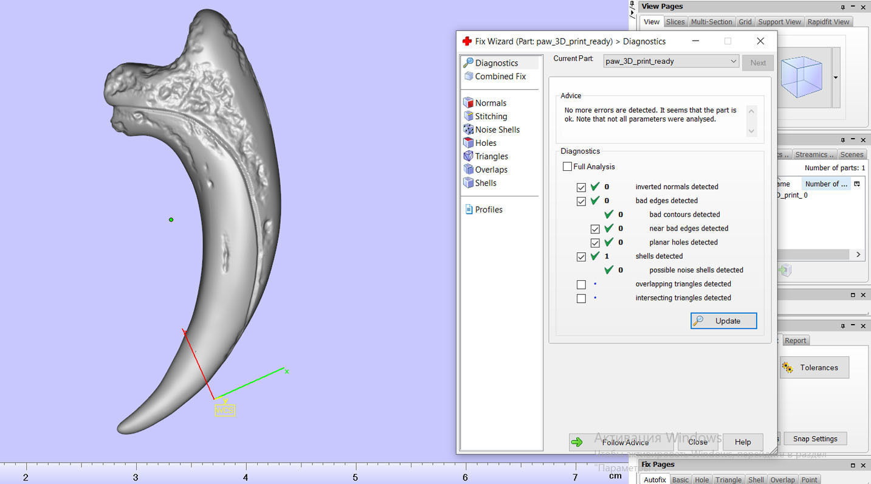
Task: Collapse the View Pages panel with minimize icon
Action: coord(853,7)
